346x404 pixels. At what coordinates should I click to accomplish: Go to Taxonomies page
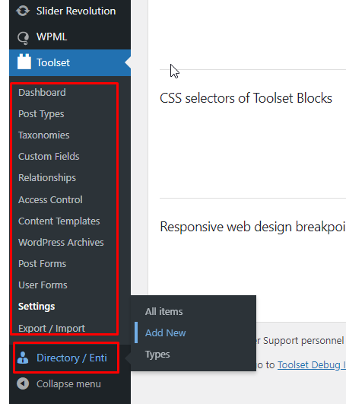pos(44,135)
